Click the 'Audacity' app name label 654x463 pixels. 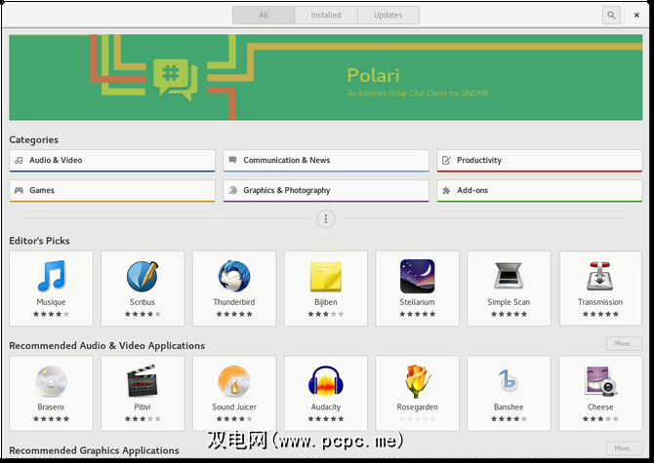click(x=326, y=407)
